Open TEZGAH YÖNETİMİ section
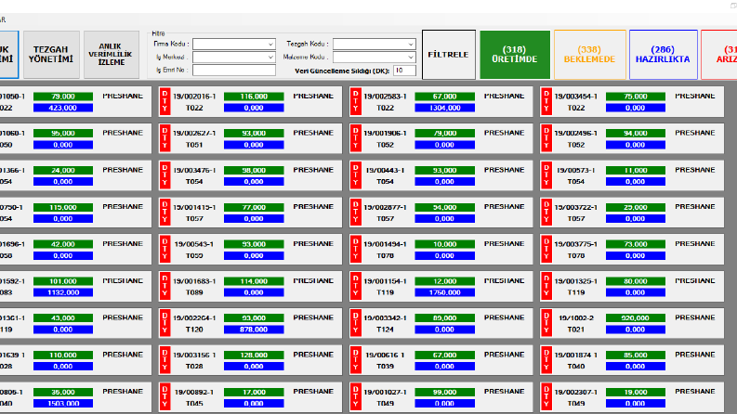 click(51, 55)
